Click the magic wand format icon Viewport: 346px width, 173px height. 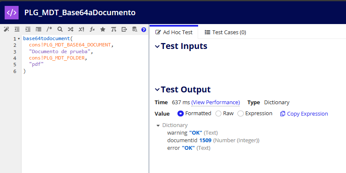(6, 30)
